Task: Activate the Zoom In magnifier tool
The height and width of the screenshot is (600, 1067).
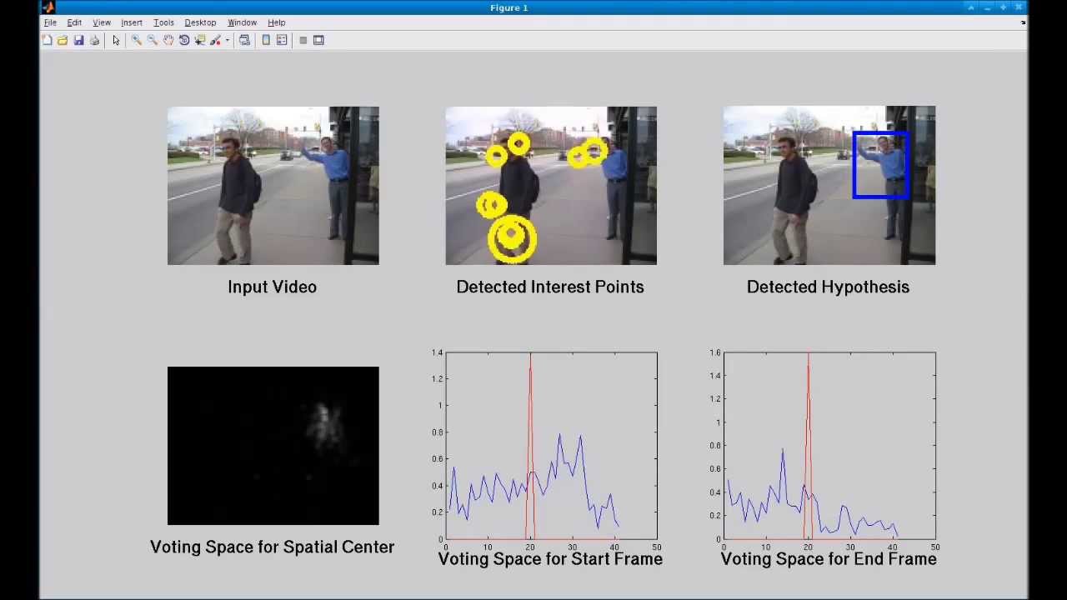Action: pos(137,40)
